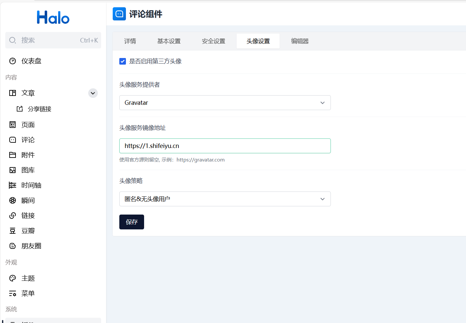Click the 瞬间 moments aperture icon
The width and height of the screenshot is (466, 323).
tap(13, 200)
